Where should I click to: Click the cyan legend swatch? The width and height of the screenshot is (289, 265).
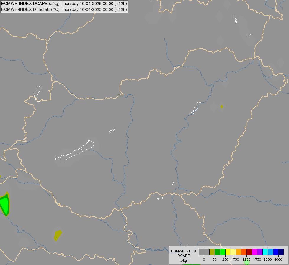click(265, 252)
